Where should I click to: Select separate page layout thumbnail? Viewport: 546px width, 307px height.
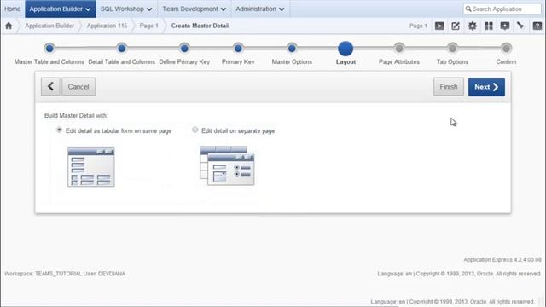227,165
